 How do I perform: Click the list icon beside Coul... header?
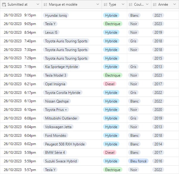click(x=130, y=4)
